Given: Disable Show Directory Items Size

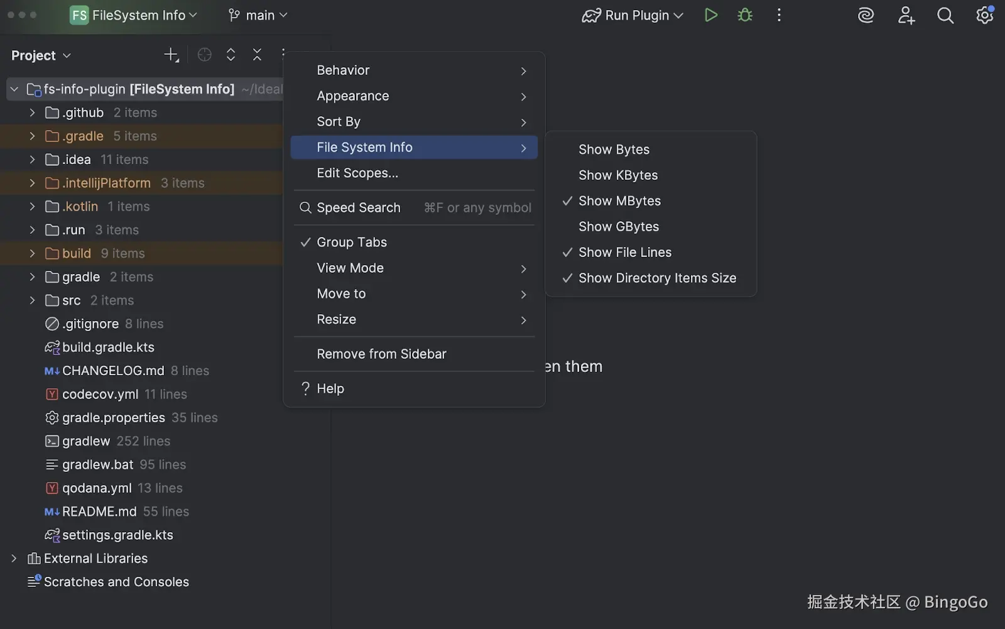Looking at the screenshot, I should coord(656,278).
